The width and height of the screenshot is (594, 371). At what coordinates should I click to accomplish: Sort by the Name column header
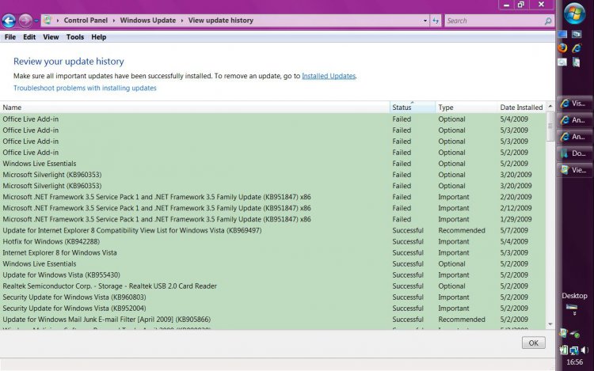(x=195, y=108)
